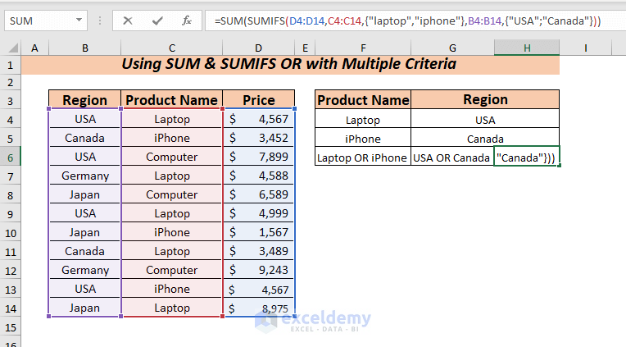The width and height of the screenshot is (626, 347).
Task: Select column F header
Action: 362,48
